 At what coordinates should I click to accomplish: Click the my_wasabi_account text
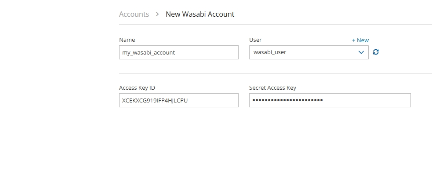click(x=149, y=52)
